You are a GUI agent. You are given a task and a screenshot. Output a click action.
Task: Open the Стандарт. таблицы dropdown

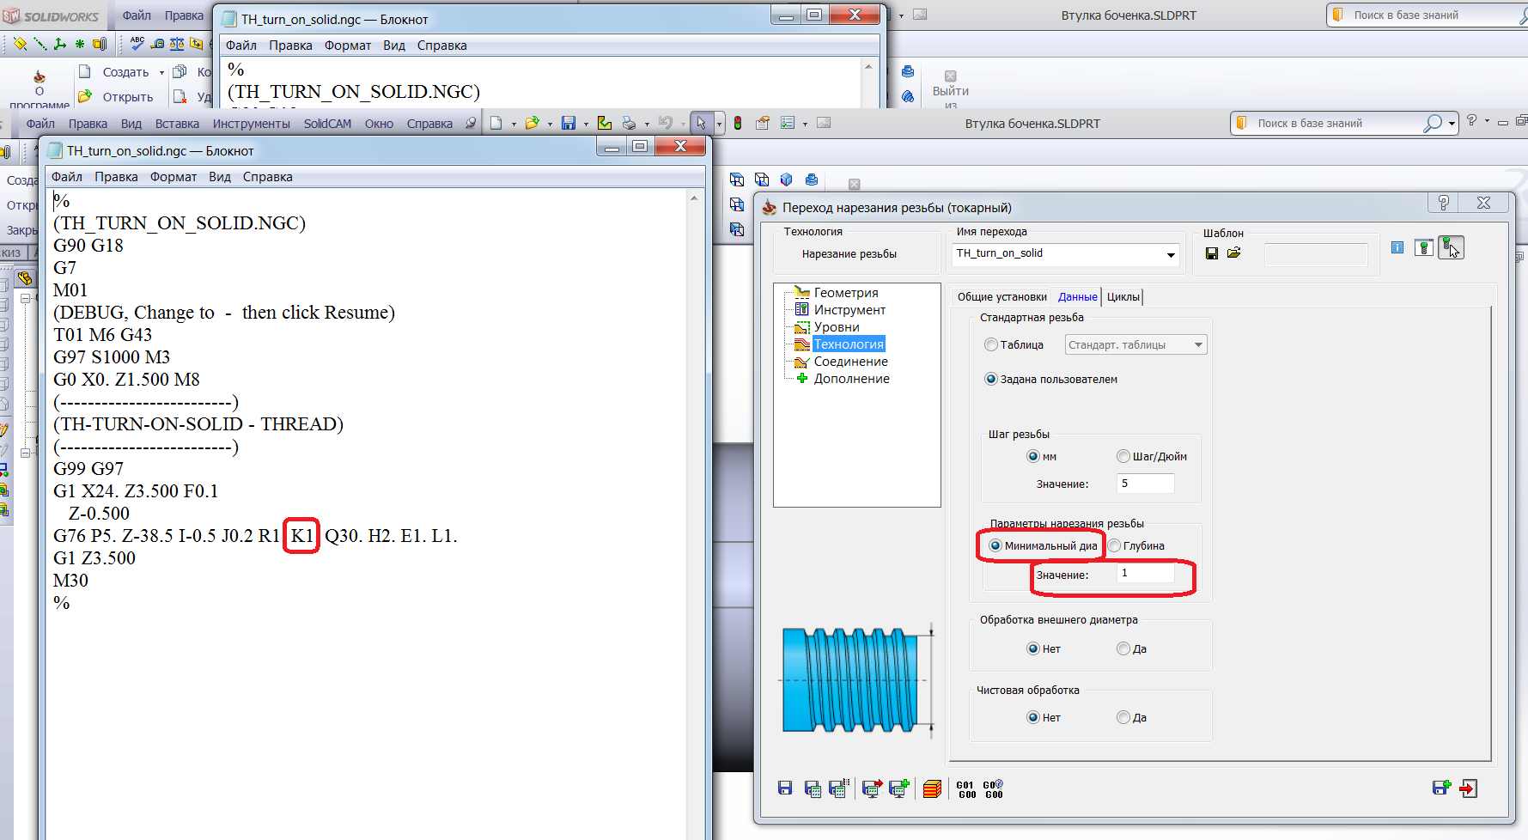(1198, 344)
